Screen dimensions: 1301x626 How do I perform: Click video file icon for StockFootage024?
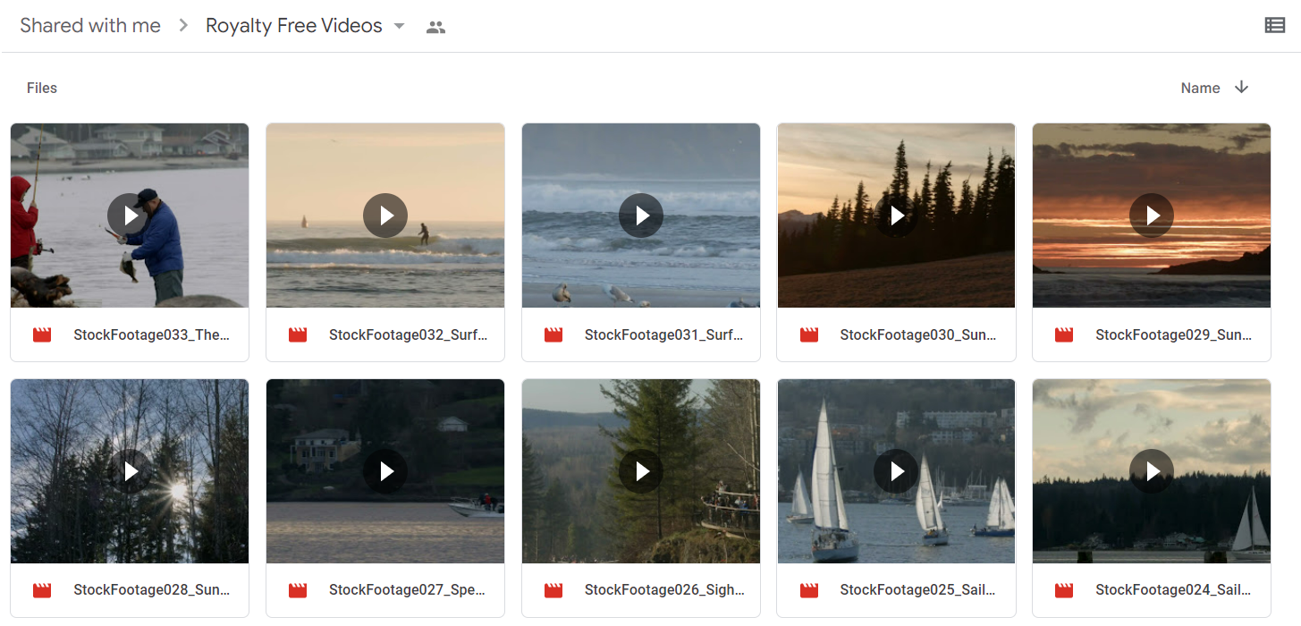(x=1064, y=590)
